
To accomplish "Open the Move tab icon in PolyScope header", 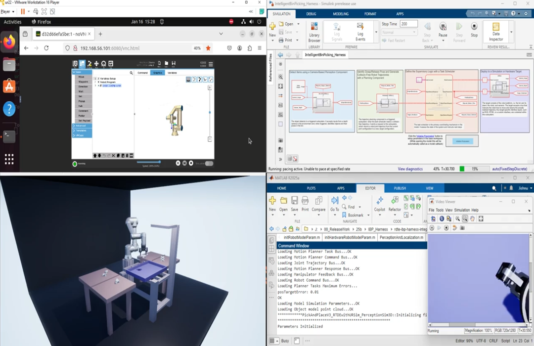I will coord(96,64).
